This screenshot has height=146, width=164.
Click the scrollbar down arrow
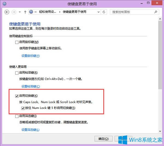160,131
